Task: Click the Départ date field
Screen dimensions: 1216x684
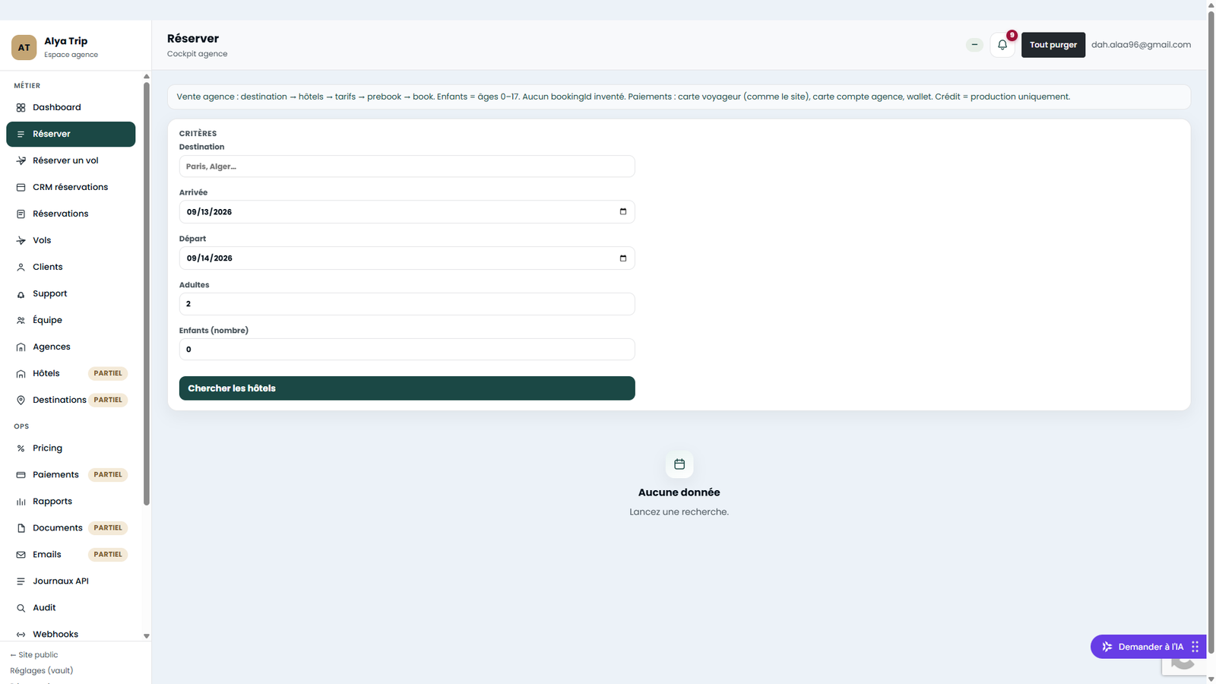Action: pyautogui.click(x=407, y=258)
